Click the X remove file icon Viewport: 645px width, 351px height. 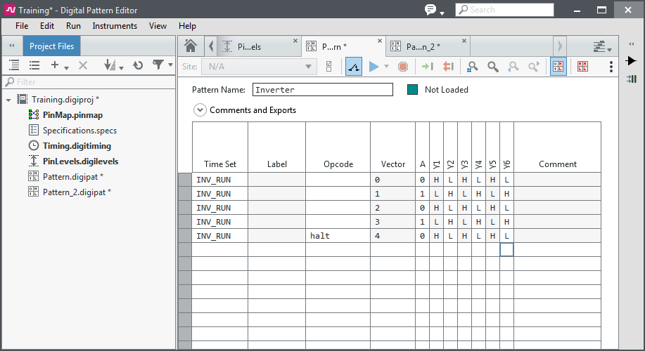[x=83, y=65]
